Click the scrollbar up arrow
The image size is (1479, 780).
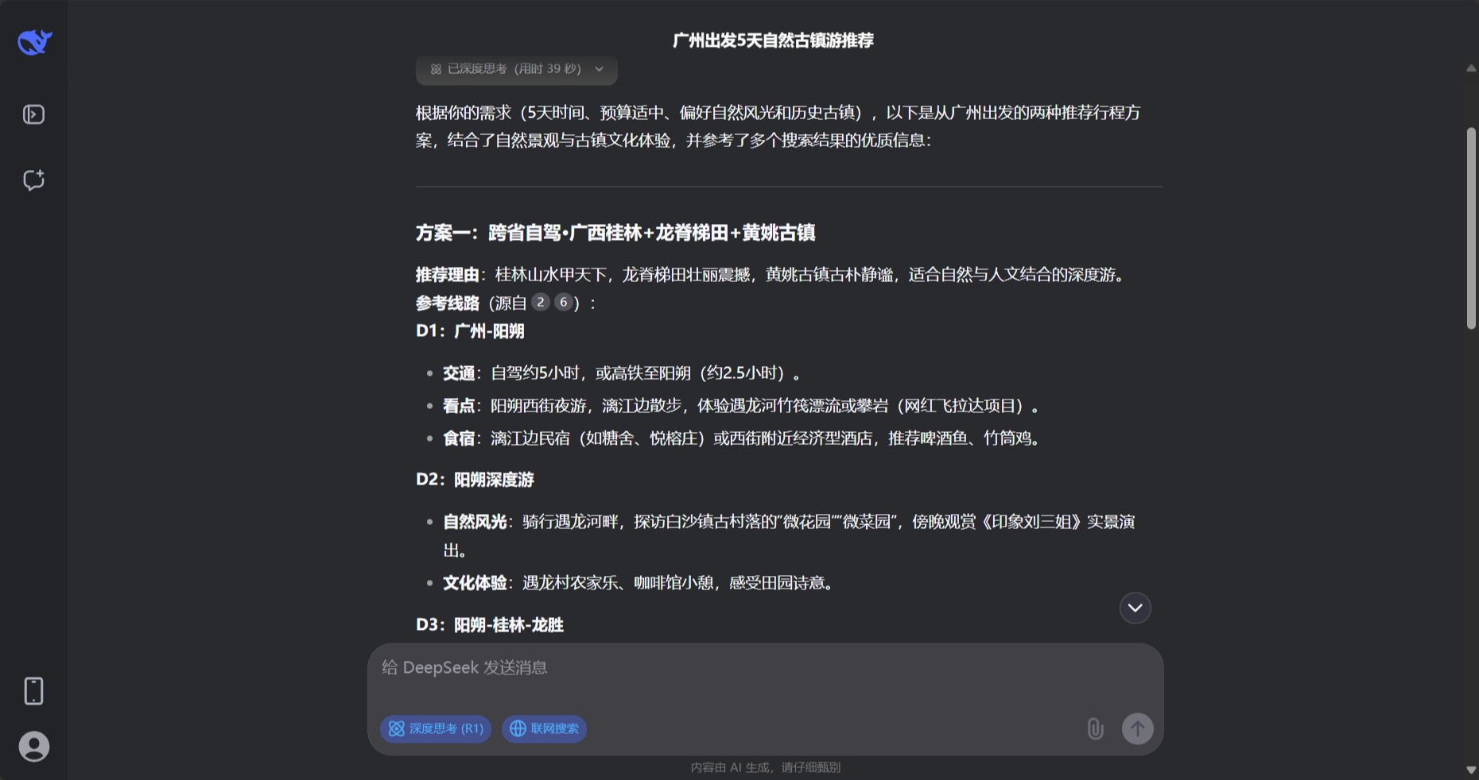click(x=1471, y=69)
